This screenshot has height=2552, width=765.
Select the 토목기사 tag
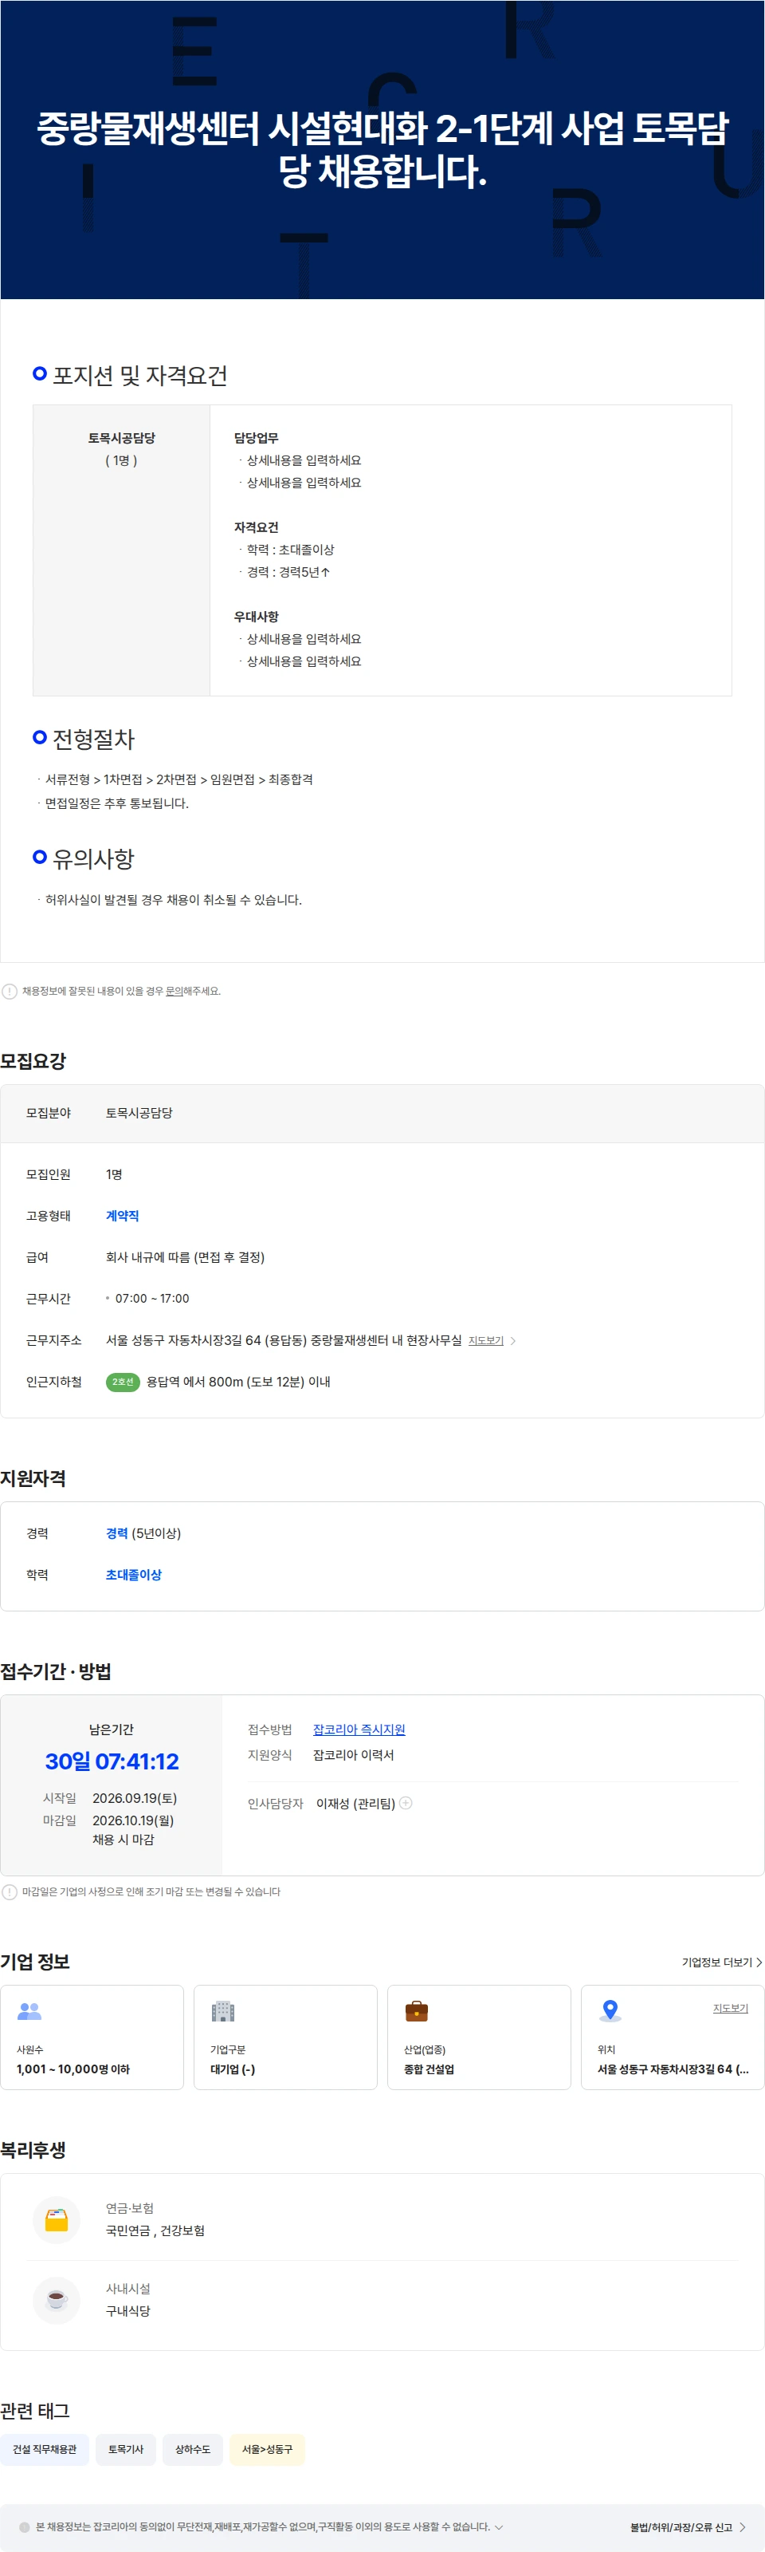click(126, 2449)
